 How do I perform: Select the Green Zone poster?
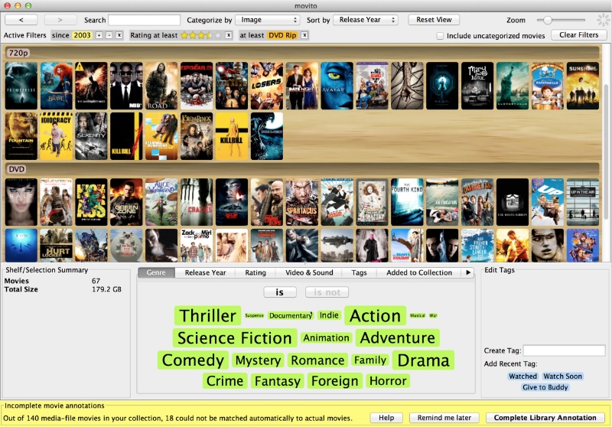coord(126,202)
